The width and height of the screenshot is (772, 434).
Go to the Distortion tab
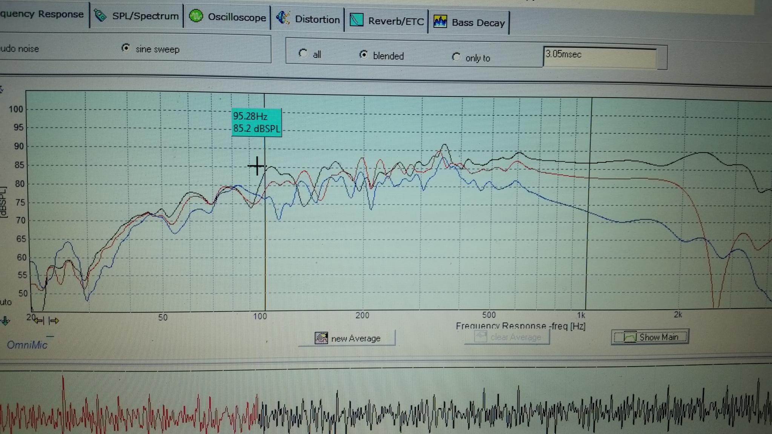[x=308, y=19]
